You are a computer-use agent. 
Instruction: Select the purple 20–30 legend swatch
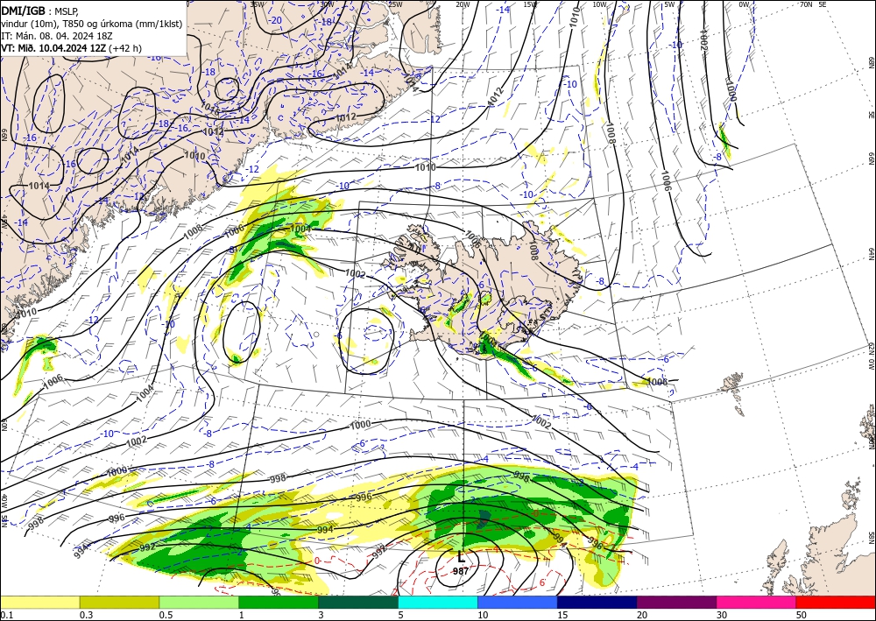pos(676,602)
